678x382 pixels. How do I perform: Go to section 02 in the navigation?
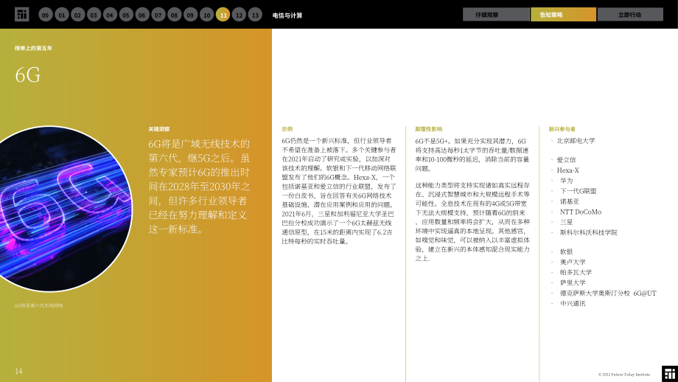(x=78, y=15)
